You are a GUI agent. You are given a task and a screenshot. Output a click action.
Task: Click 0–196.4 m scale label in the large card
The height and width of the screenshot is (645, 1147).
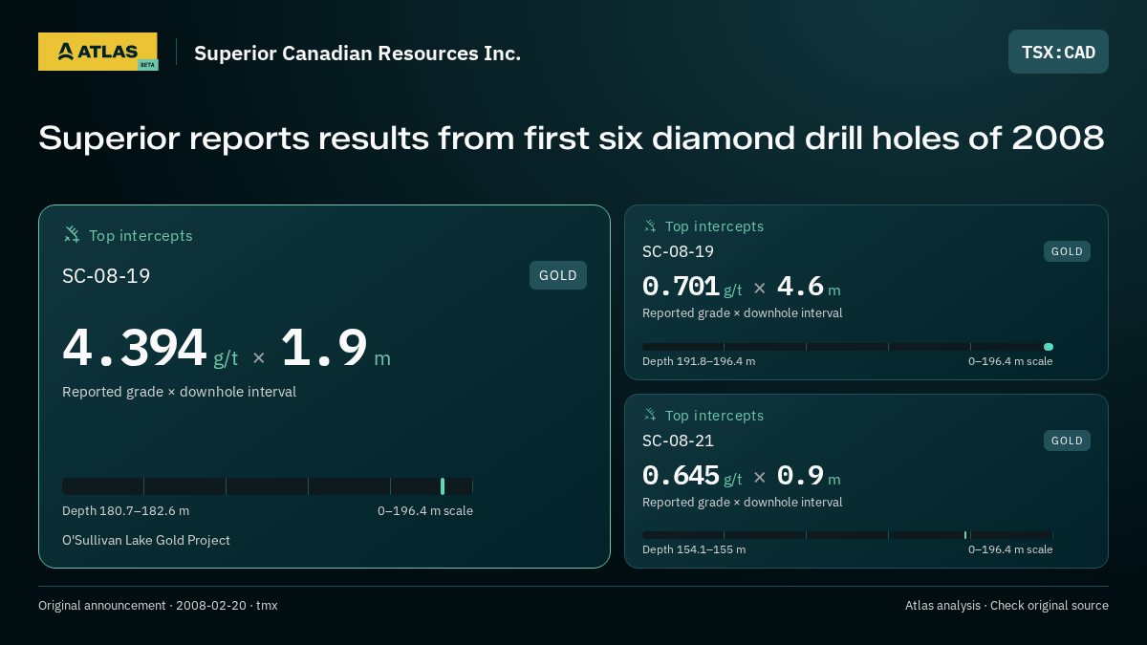pyautogui.click(x=425, y=511)
